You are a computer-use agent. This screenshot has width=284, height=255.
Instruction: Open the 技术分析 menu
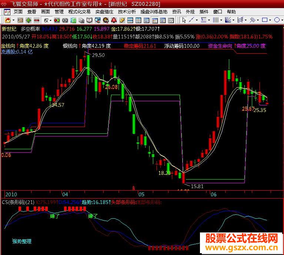[127, 12]
